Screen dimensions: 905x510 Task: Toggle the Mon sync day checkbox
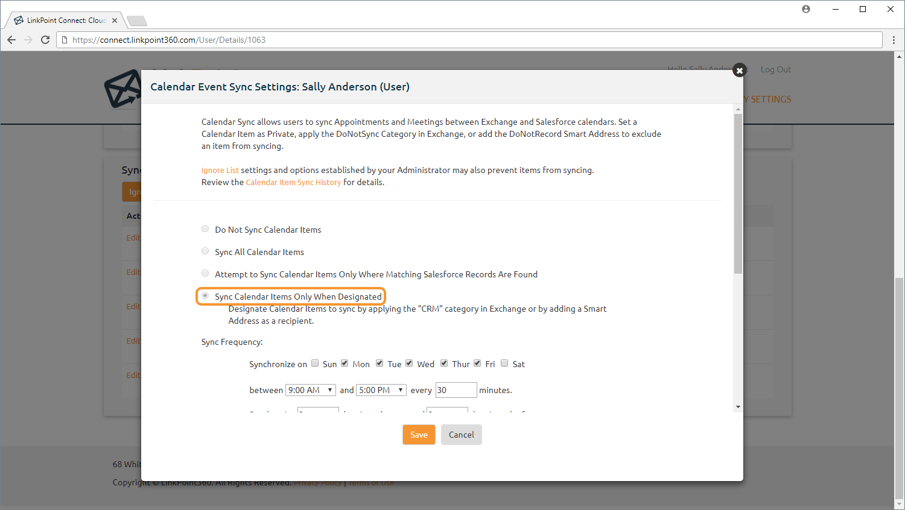[345, 363]
